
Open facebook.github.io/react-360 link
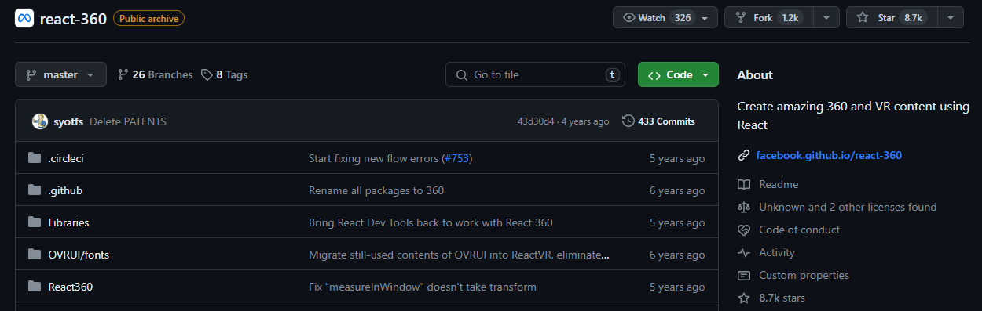pos(829,155)
